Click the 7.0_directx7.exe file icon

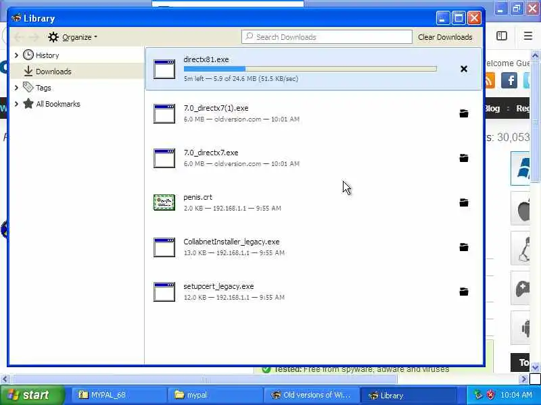pos(164,158)
